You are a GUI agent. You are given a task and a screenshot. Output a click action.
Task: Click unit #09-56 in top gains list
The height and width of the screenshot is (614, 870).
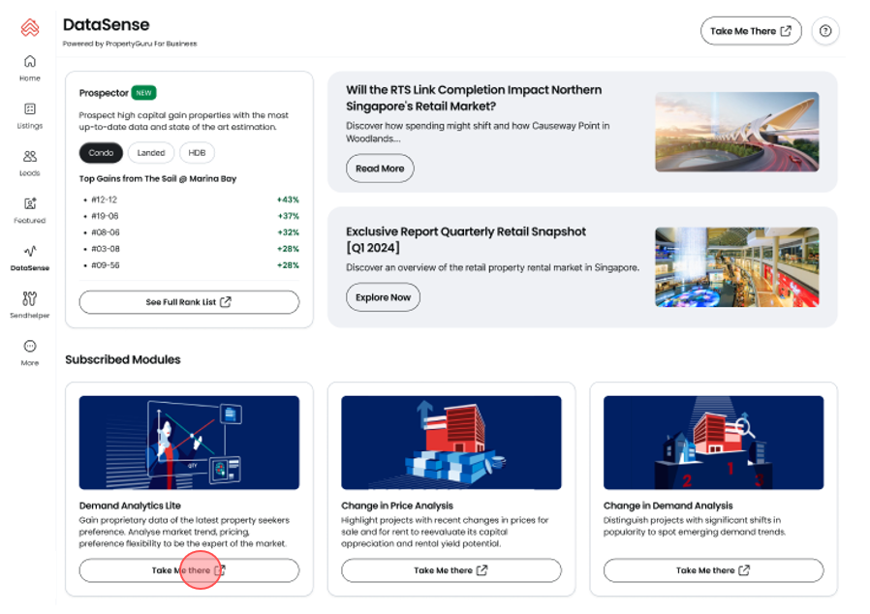106,265
